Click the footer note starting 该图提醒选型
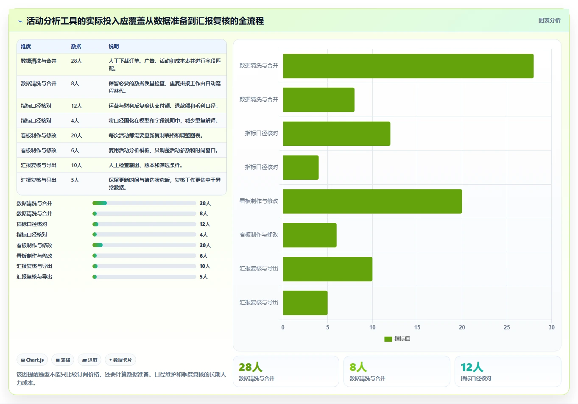The height and width of the screenshot is (404, 578). 121,379
